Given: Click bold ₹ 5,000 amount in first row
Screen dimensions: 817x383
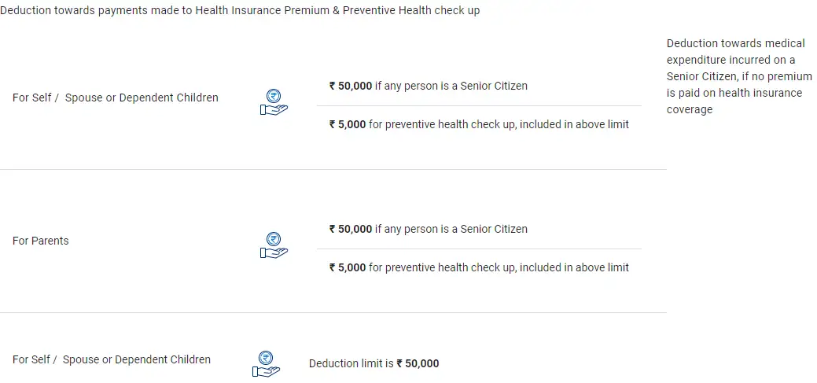Looking at the screenshot, I should tap(348, 124).
